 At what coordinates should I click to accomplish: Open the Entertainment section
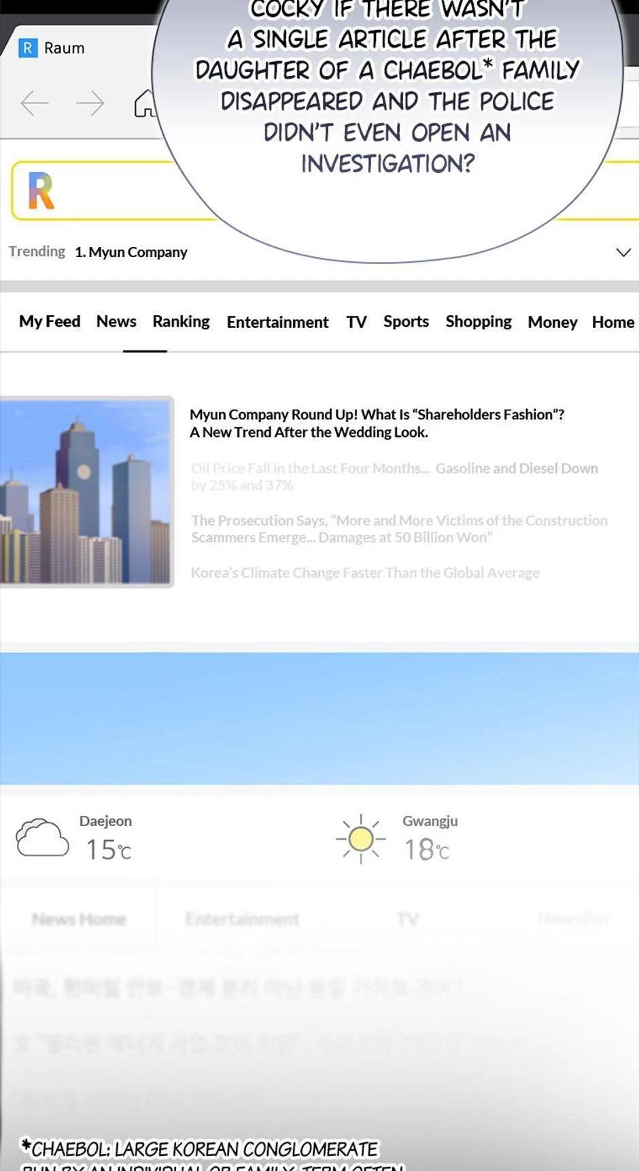(277, 322)
